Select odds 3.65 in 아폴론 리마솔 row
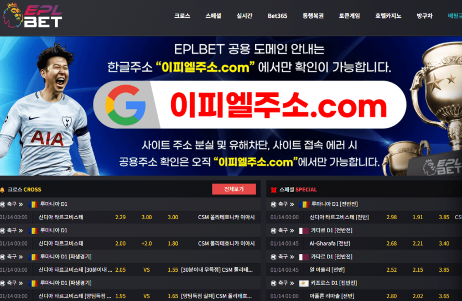 pos(444,296)
